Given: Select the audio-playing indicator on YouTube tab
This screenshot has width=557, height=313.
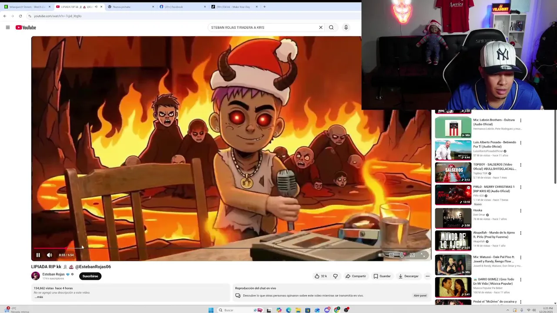Looking at the screenshot, I should coord(96,7).
